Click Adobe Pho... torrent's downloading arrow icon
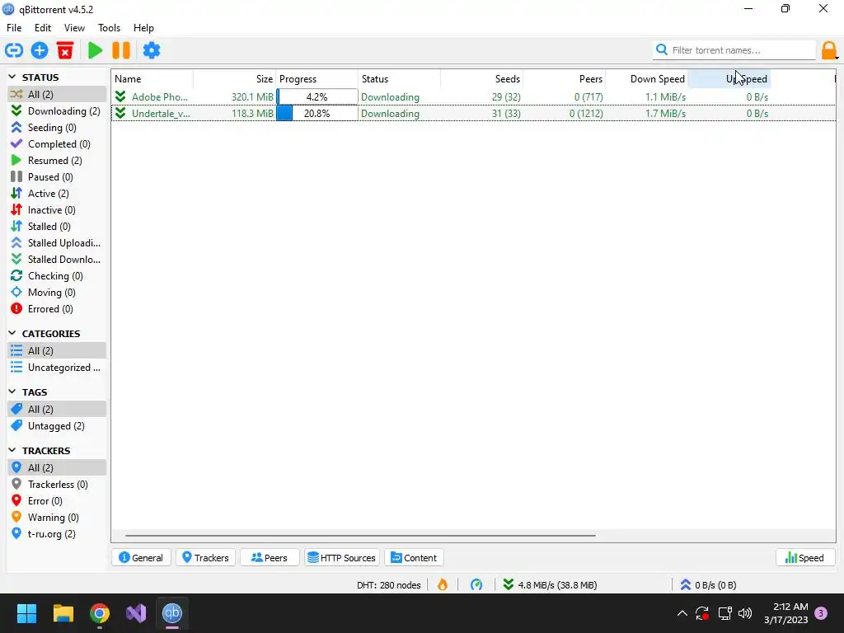The image size is (844, 633). pos(120,97)
